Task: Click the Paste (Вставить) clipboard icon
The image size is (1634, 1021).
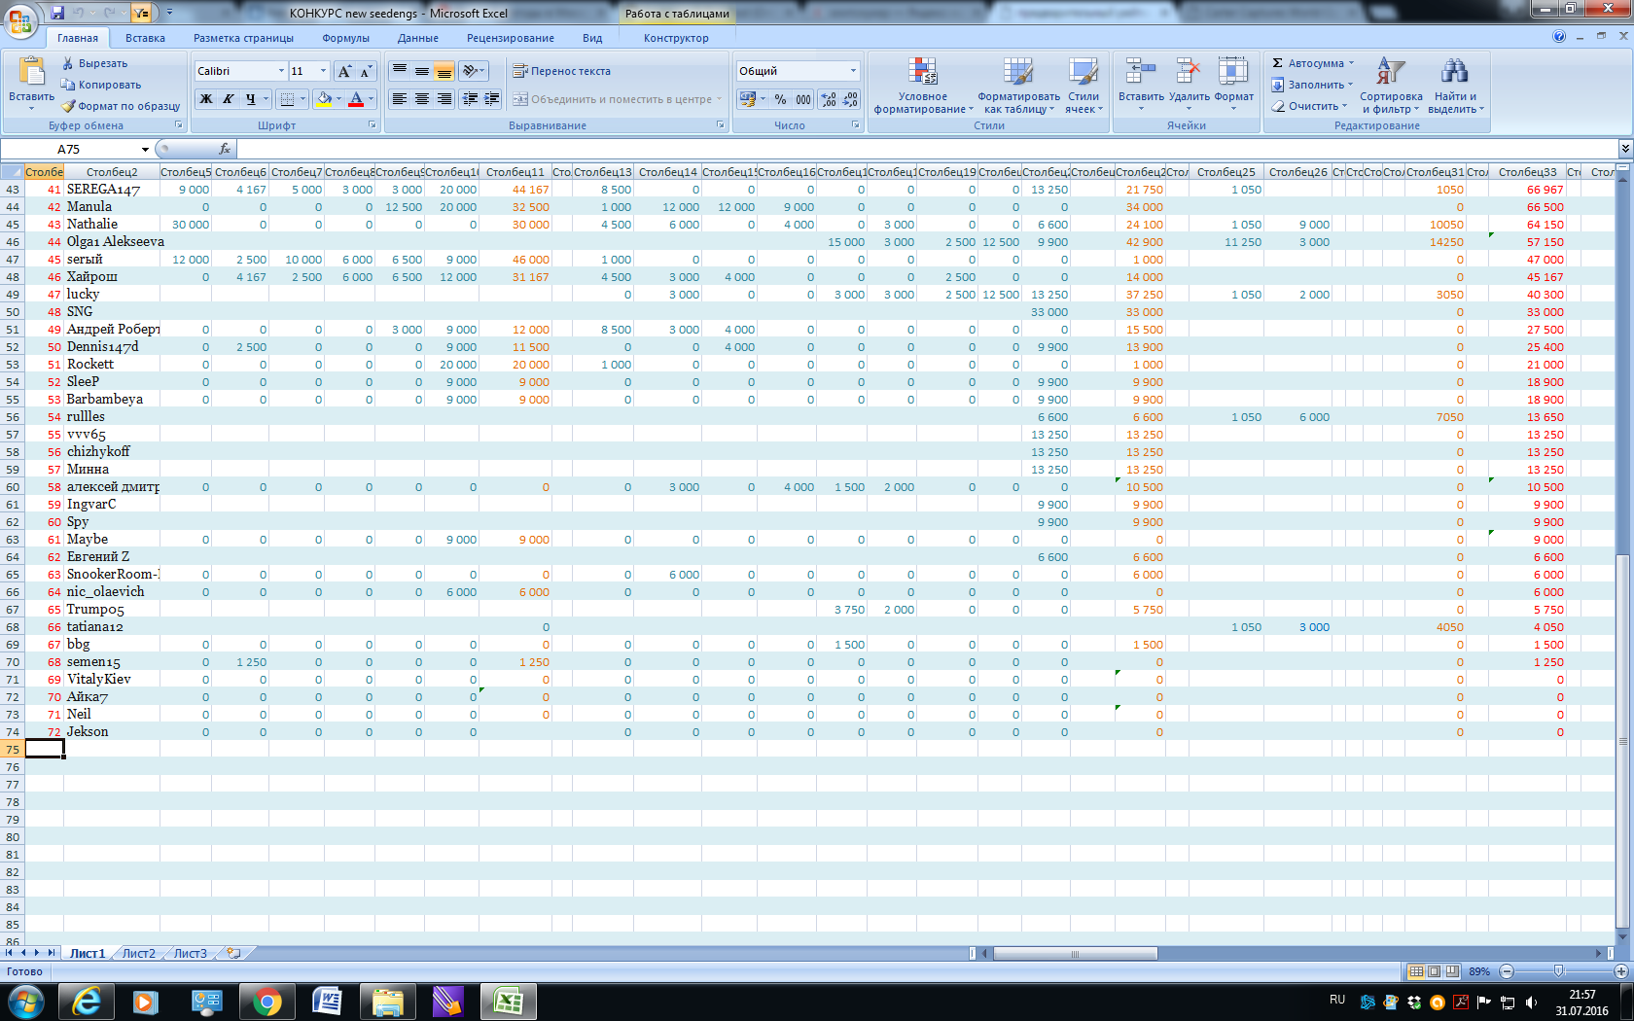Action: (x=31, y=72)
